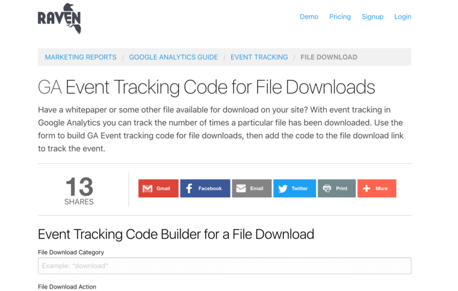The height and width of the screenshot is (291, 458).
Task: Open the Raven logo homepage link
Action: [60, 19]
